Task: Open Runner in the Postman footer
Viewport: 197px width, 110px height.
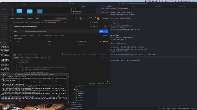Action: click(99, 83)
